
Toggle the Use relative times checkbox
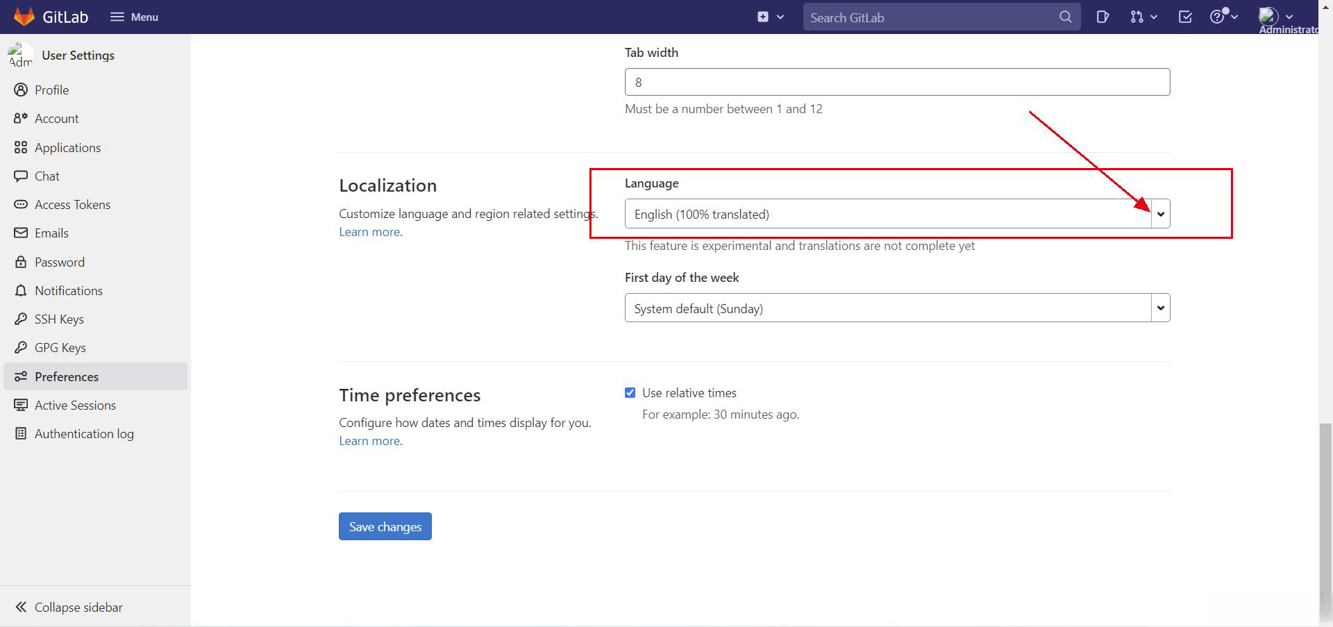click(x=630, y=393)
